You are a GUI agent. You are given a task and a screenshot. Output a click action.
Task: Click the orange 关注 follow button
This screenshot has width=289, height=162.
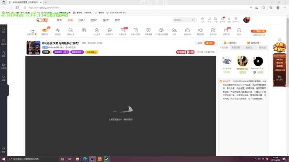(x=210, y=43)
